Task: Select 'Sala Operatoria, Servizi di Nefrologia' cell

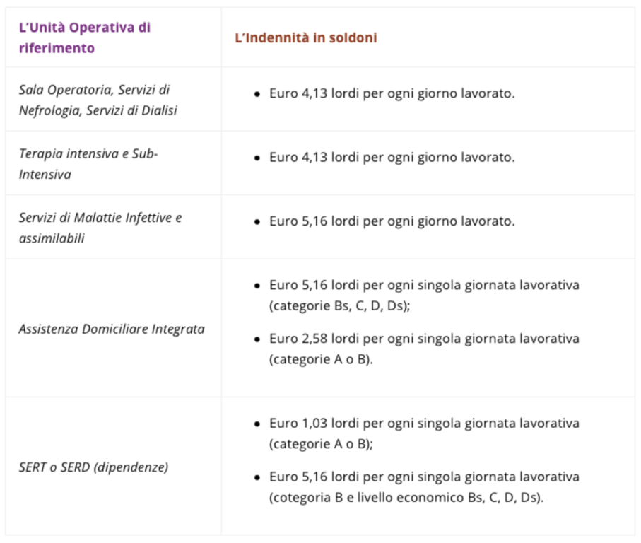Action: (98, 100)
